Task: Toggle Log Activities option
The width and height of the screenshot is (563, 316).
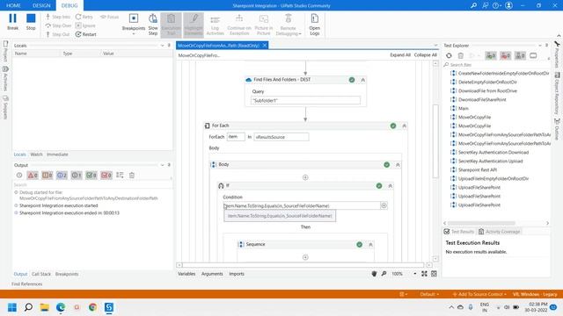Action: (215, 25)
